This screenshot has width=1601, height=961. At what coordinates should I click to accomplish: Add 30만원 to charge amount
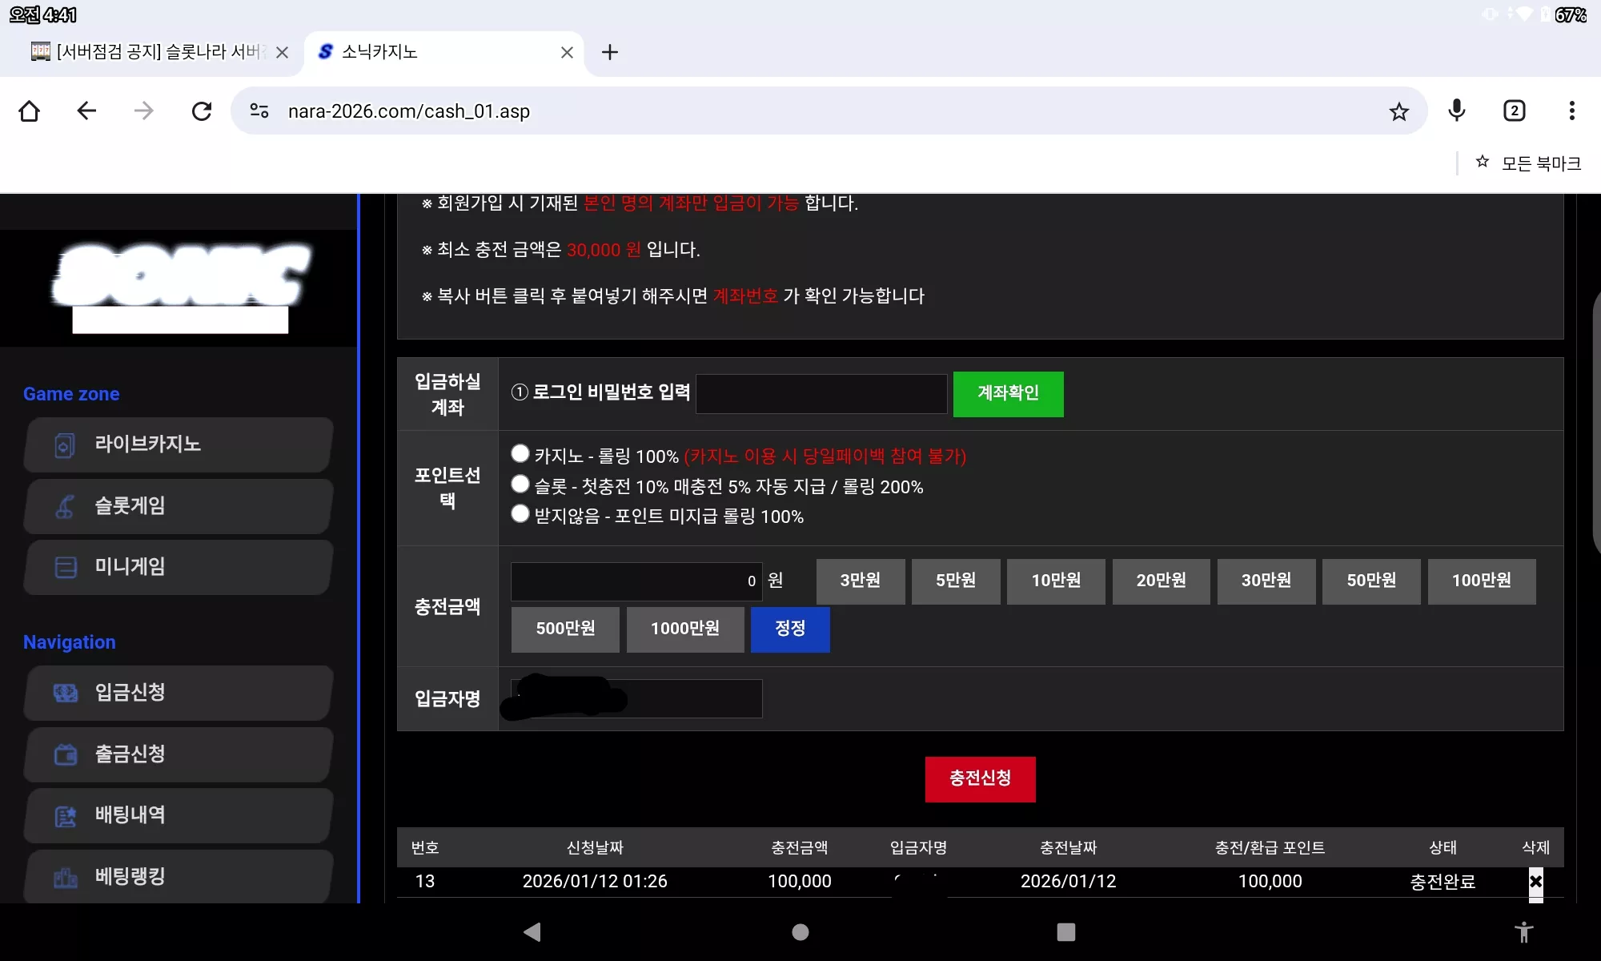point(1266,581)
